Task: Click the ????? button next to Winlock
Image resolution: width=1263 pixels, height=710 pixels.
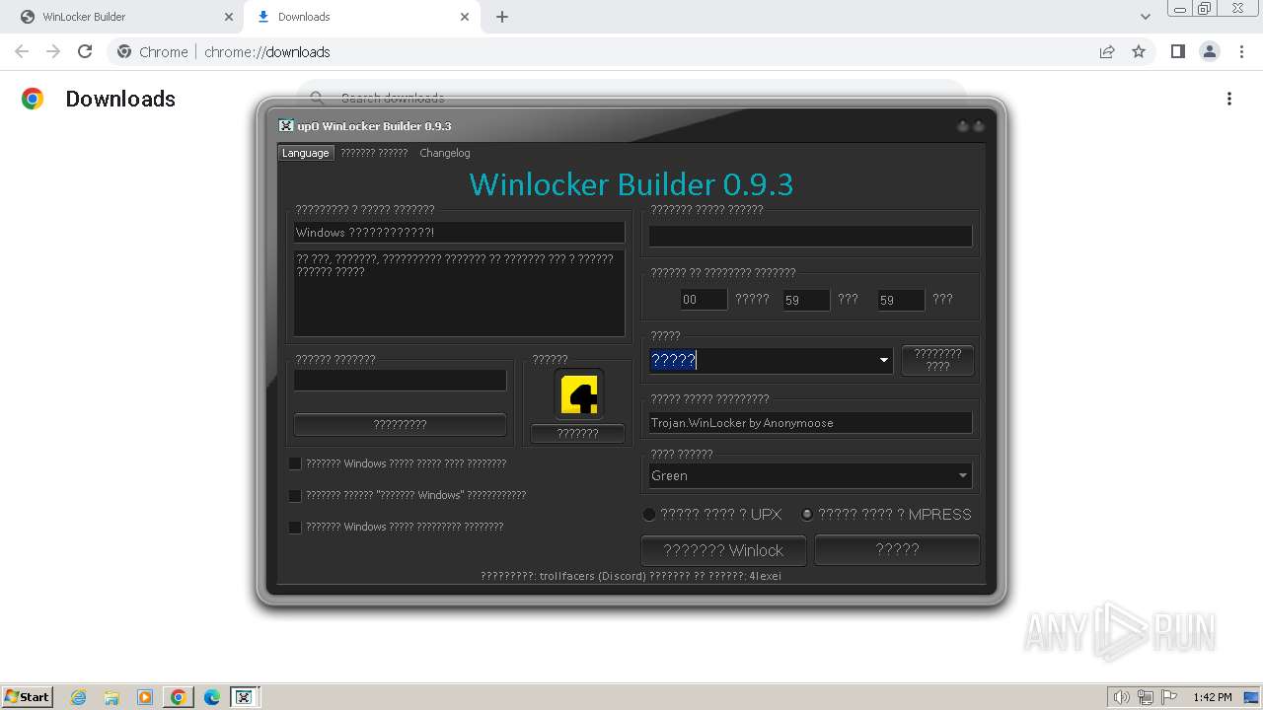Action: 897,549
